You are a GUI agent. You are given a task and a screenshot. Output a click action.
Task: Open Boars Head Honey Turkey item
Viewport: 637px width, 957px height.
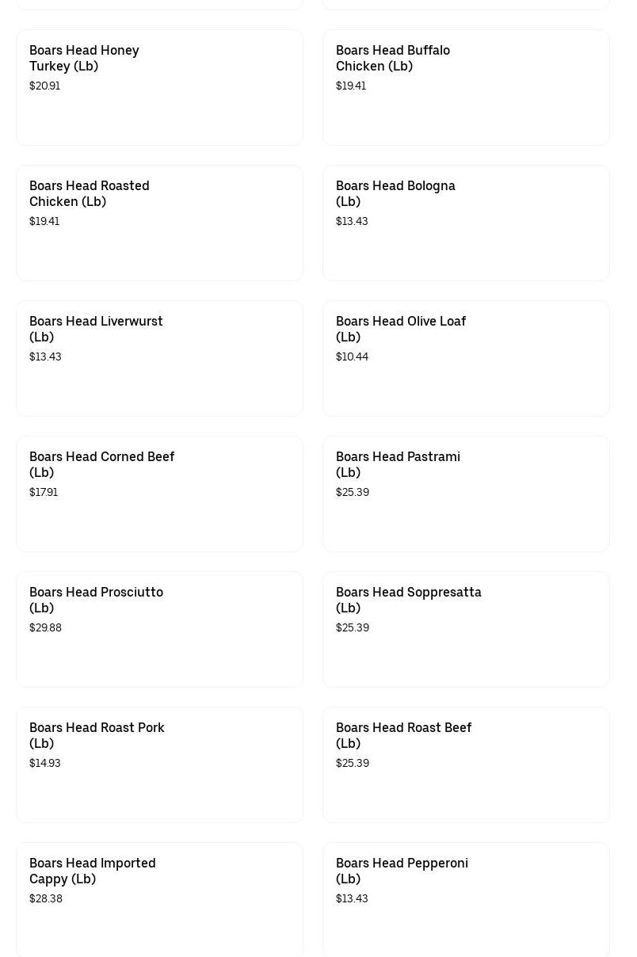(x=159, y=88)
